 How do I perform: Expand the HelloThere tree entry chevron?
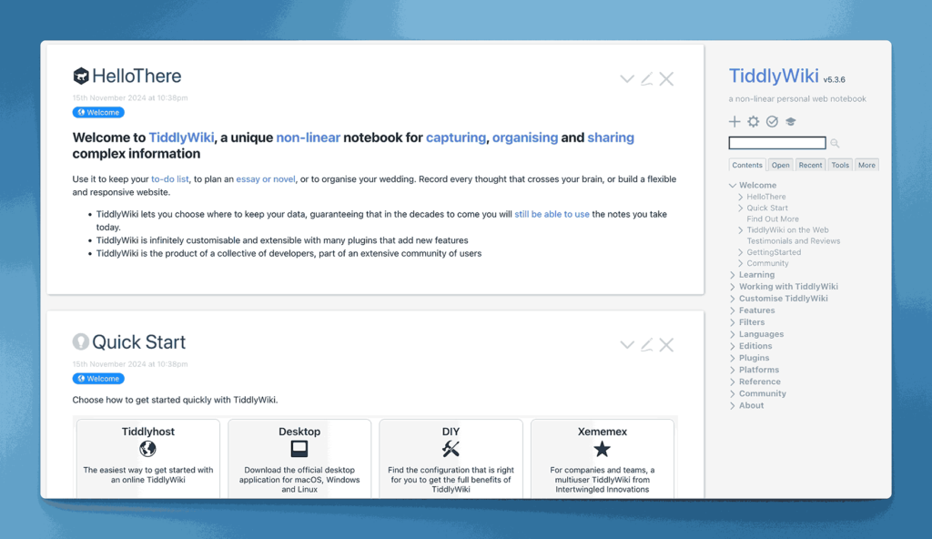pyautogui.click(x=741, y=197)
